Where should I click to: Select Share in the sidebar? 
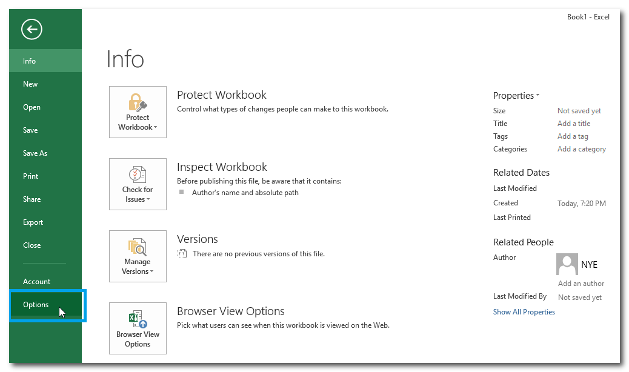(32, 199)
